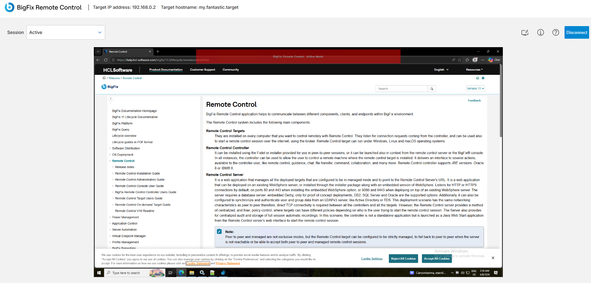Click the taskbar Type here to search box
591x283 pixels.
click(x=134, y=273)
